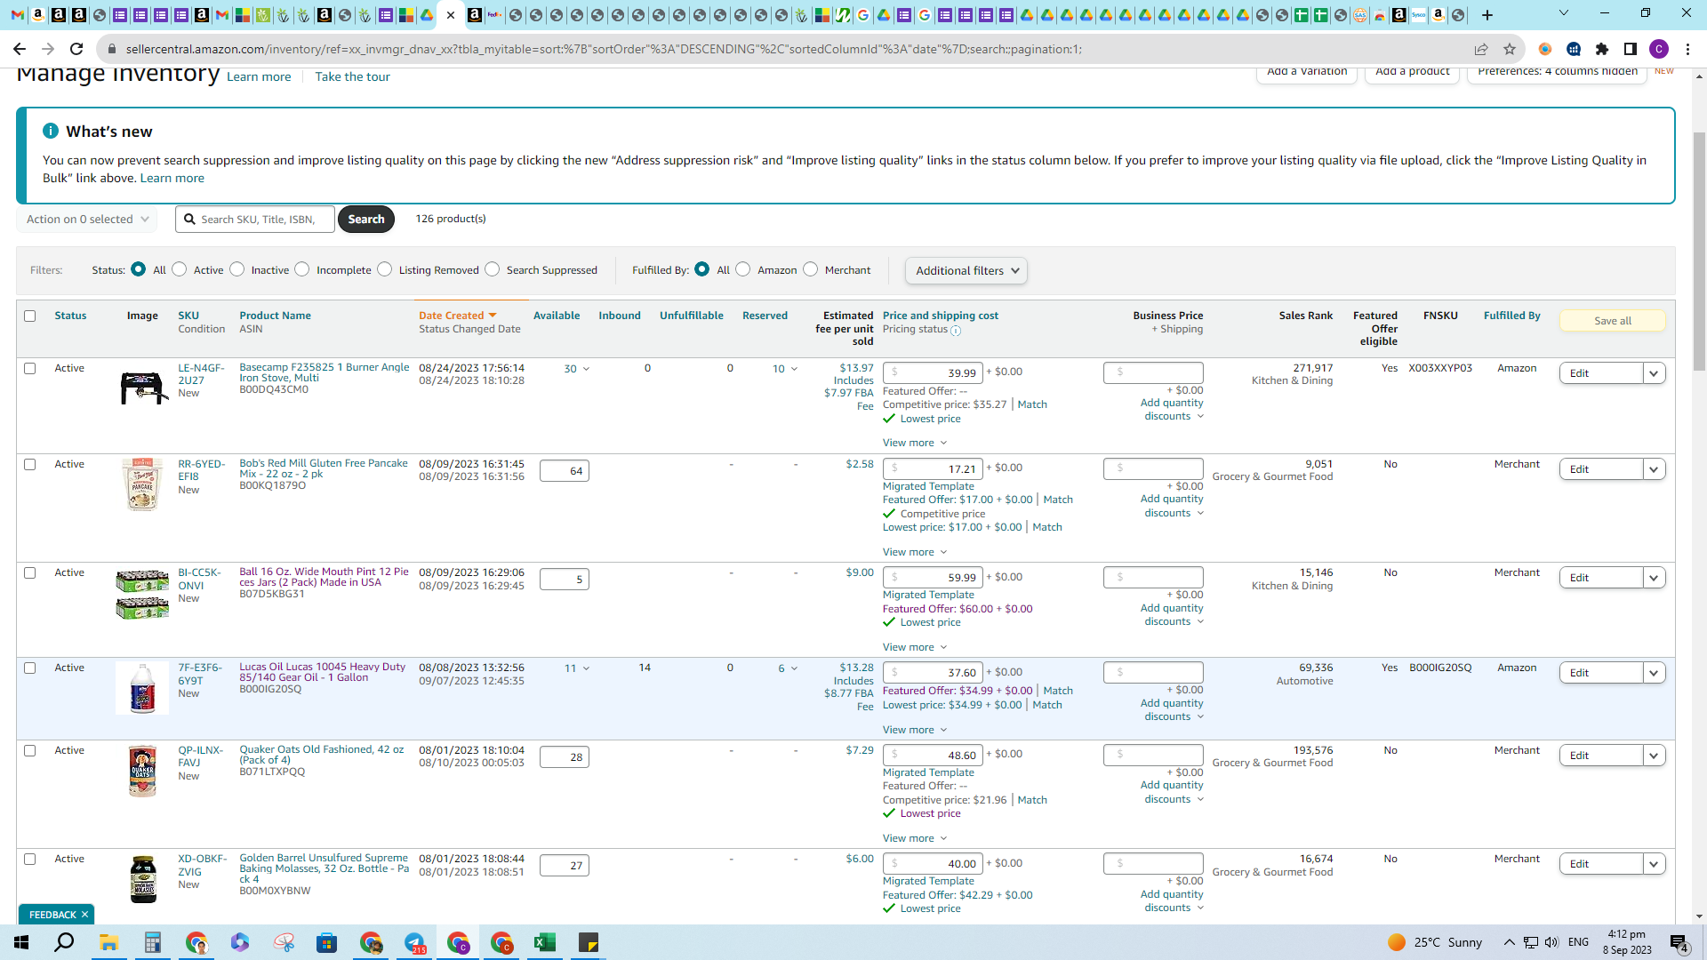Click the browser address bar URL
Screen dimensions: 1707x960
[604, 49]
